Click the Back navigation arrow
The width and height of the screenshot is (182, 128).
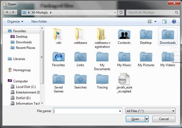point(7,12)
